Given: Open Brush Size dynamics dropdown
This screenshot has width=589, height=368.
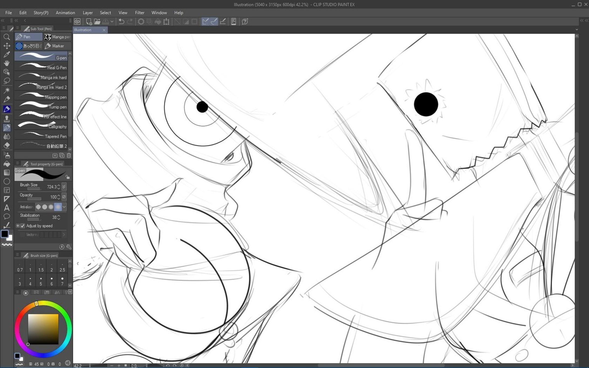Looking at the screenshot, I should click(x=64, y=187).
